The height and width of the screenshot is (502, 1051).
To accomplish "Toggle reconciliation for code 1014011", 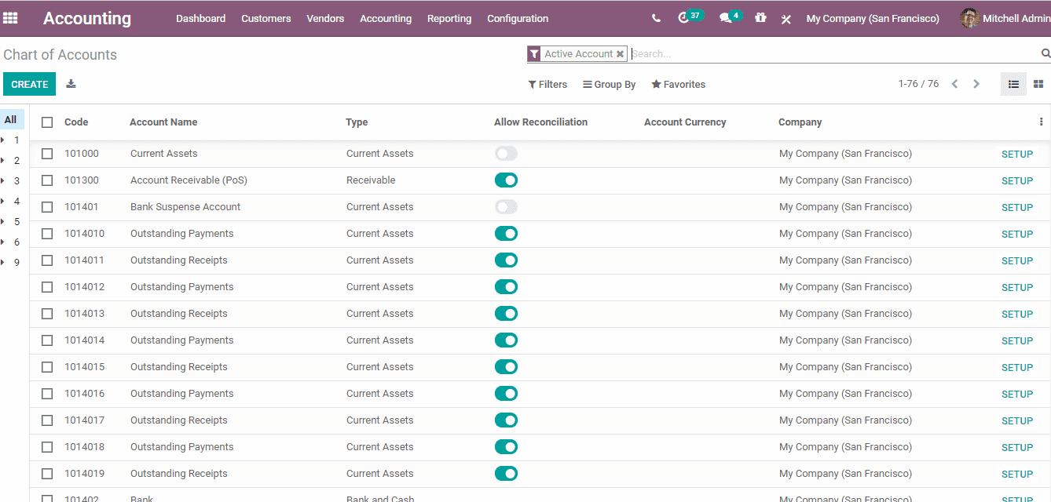I will click(x=506, y=260).
